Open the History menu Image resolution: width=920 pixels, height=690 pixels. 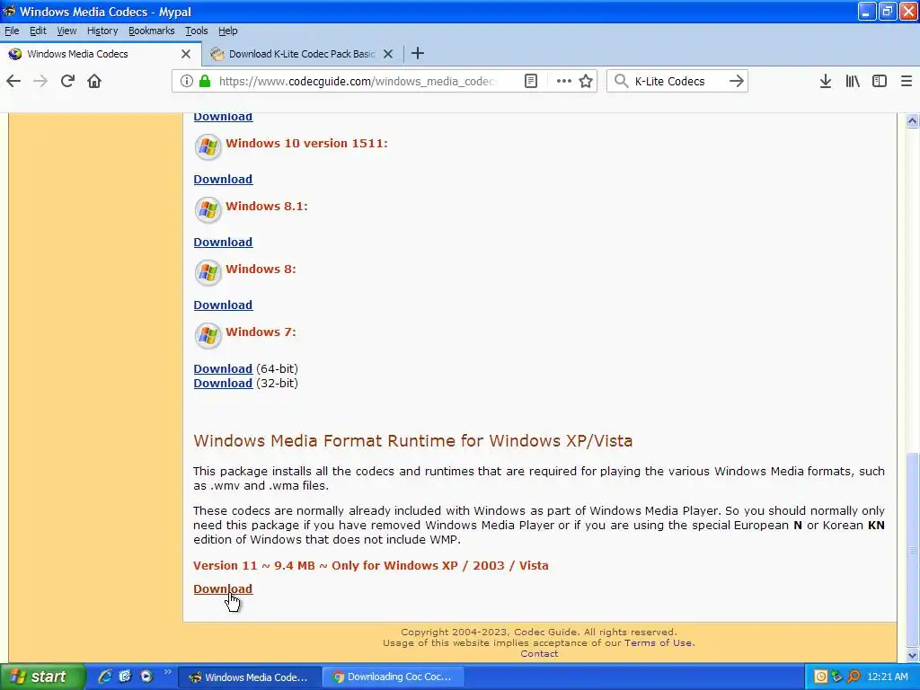102,31
